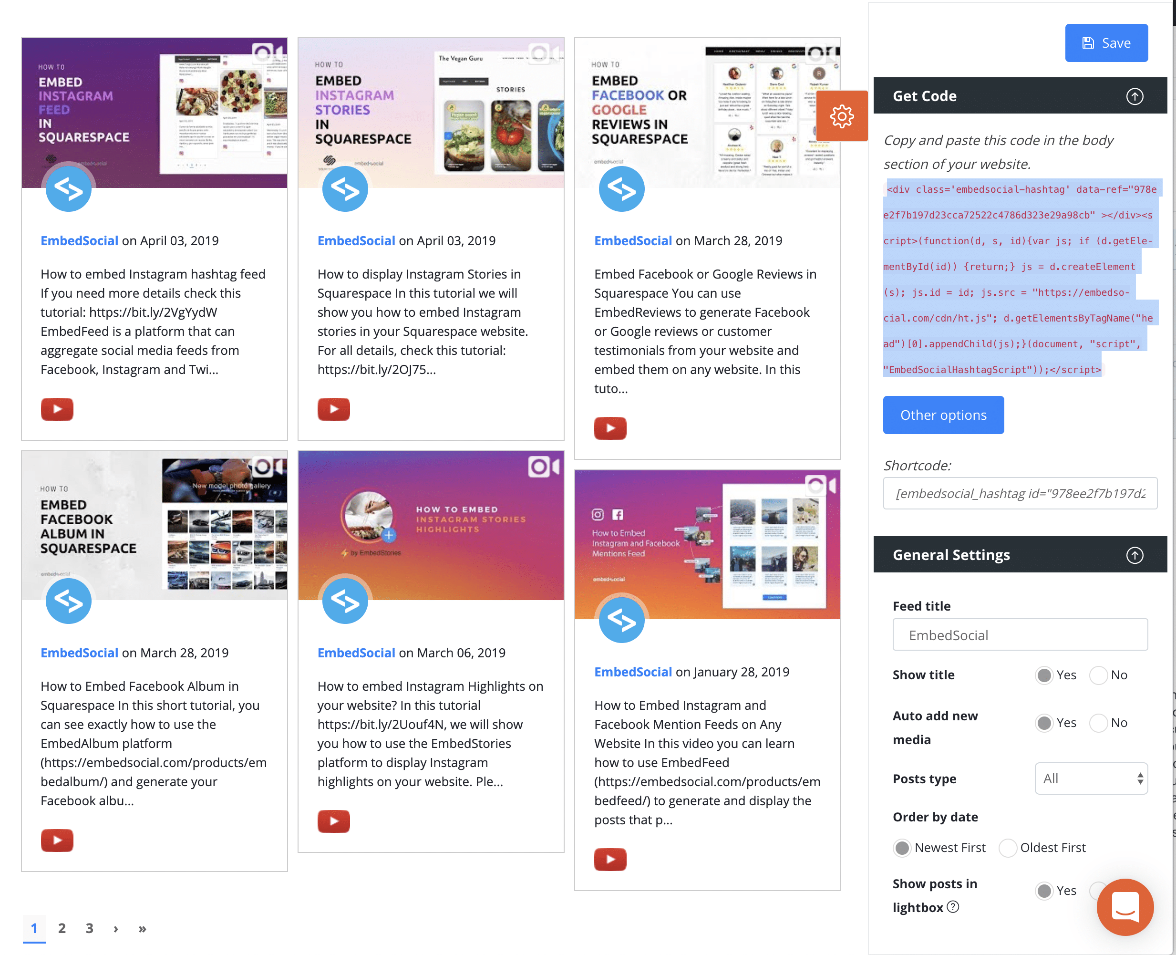Click the General Settings panel header
Screen dimensions: 1176x955
tap(1020, 554)
